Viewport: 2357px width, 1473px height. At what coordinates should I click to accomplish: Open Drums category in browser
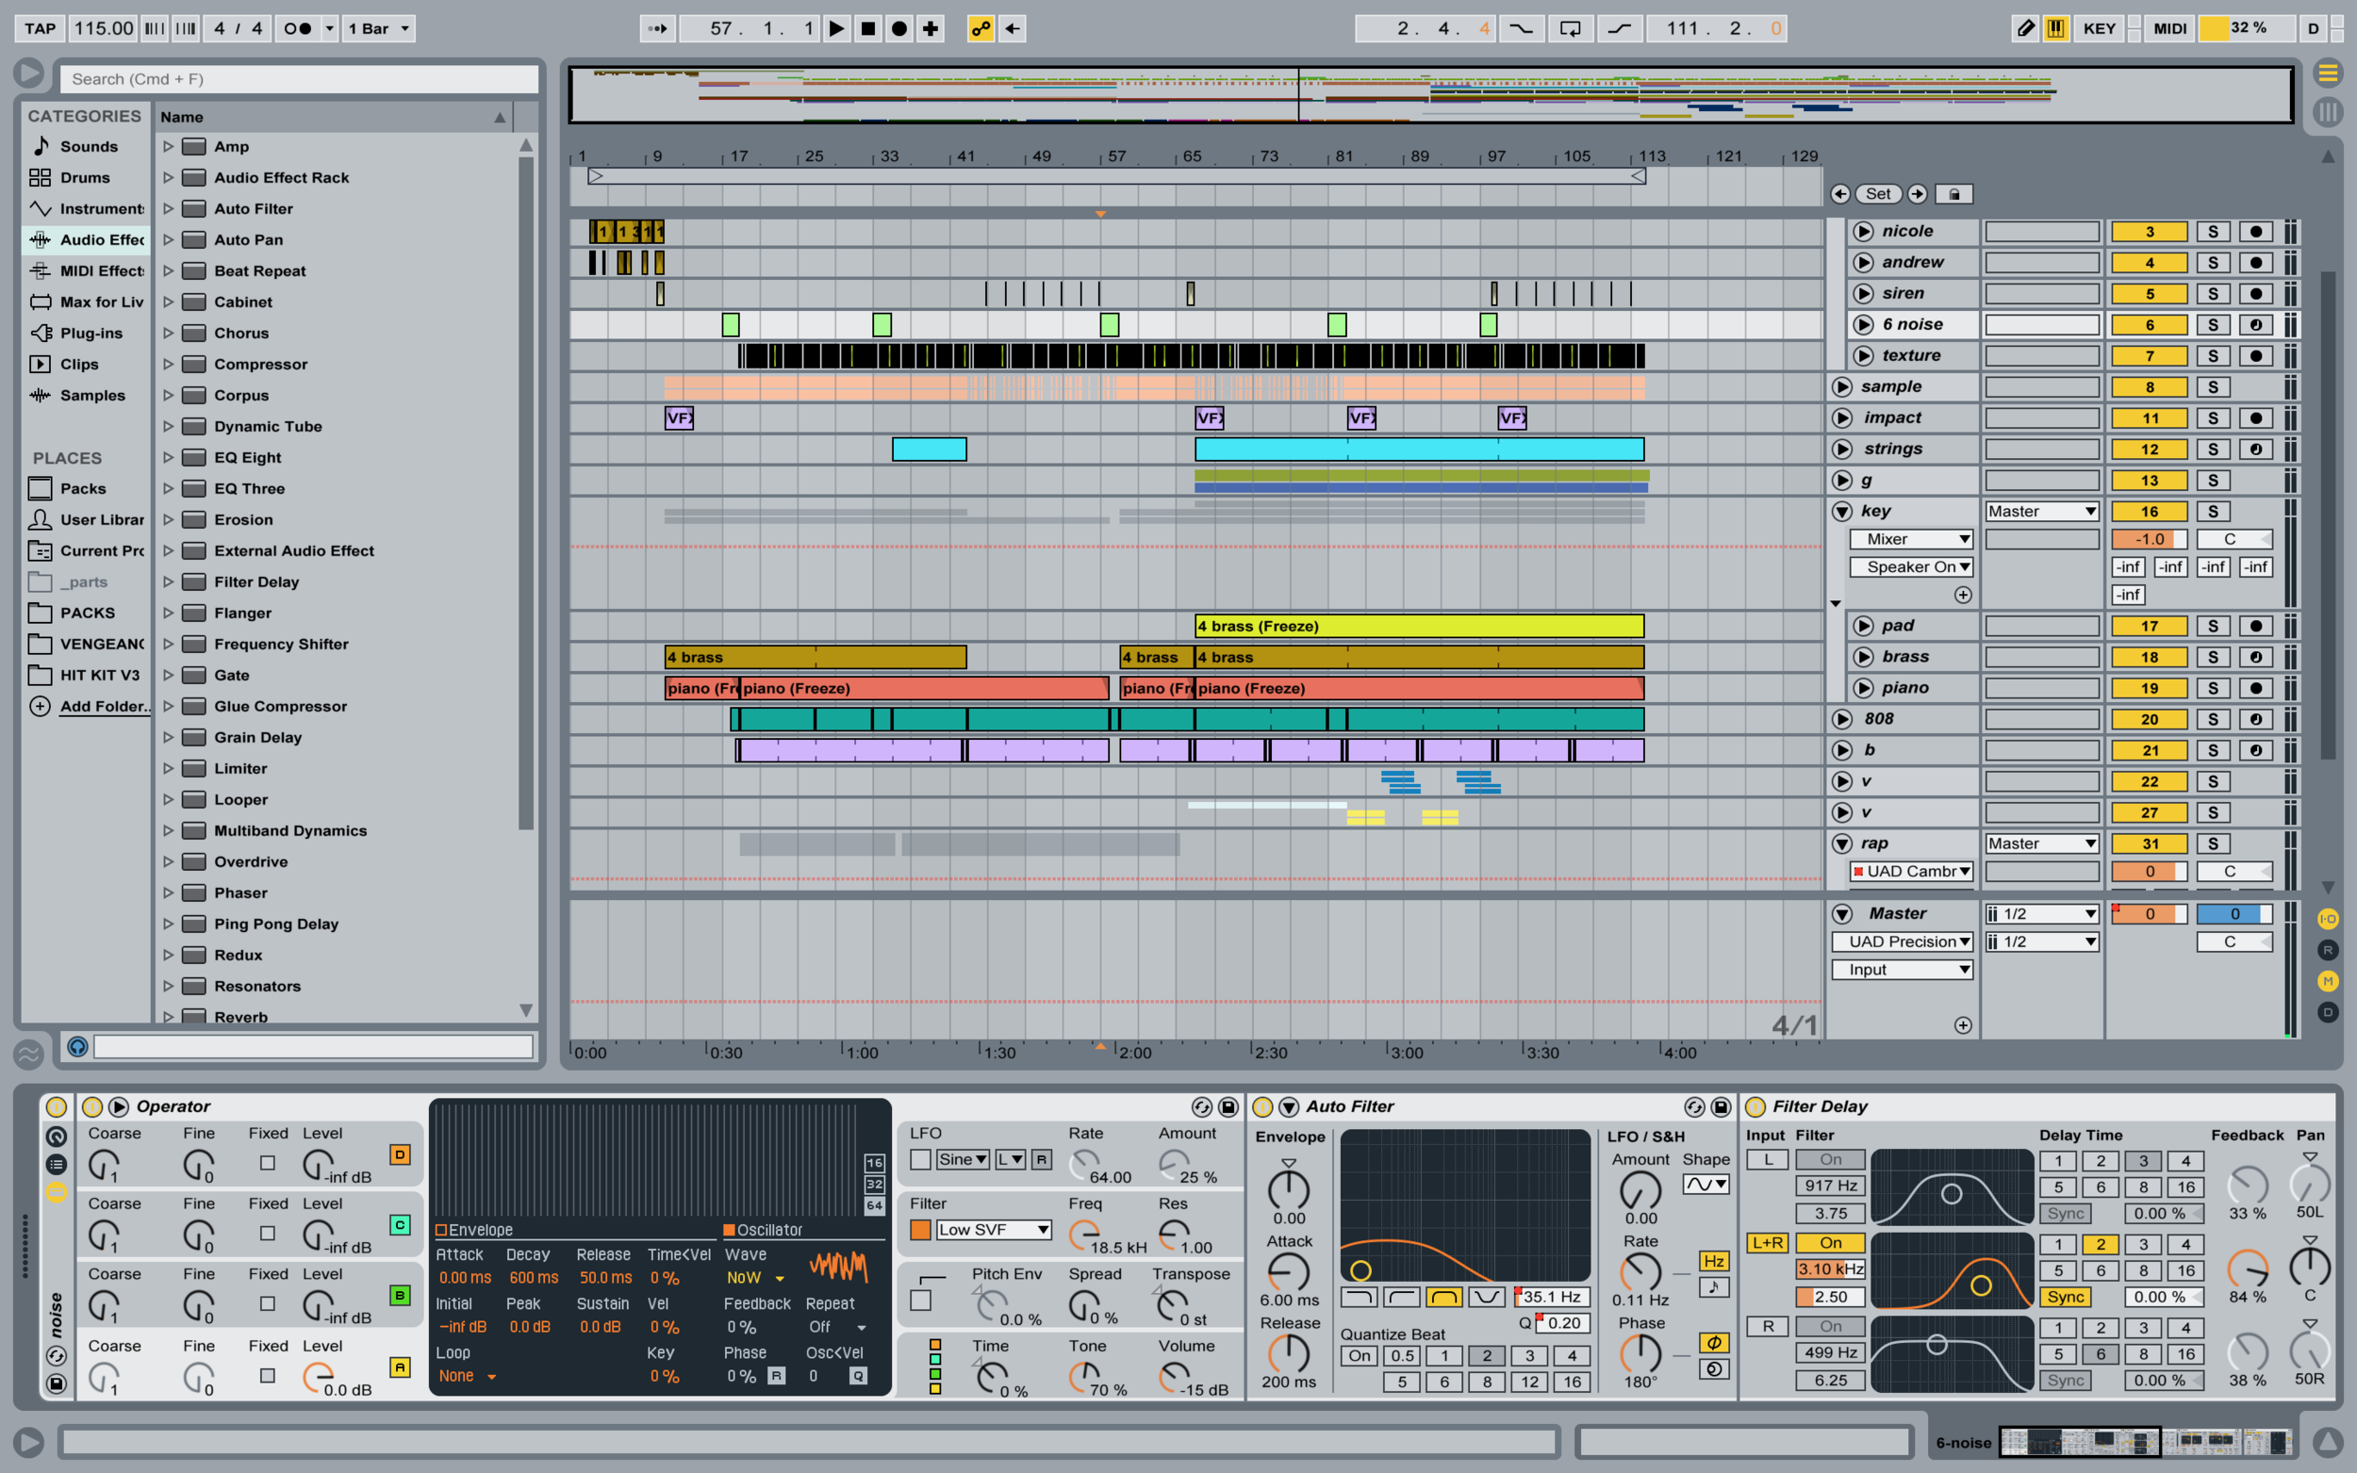(85, 177)
